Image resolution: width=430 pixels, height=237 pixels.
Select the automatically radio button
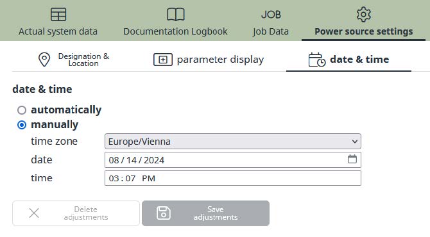coord(22,110)
